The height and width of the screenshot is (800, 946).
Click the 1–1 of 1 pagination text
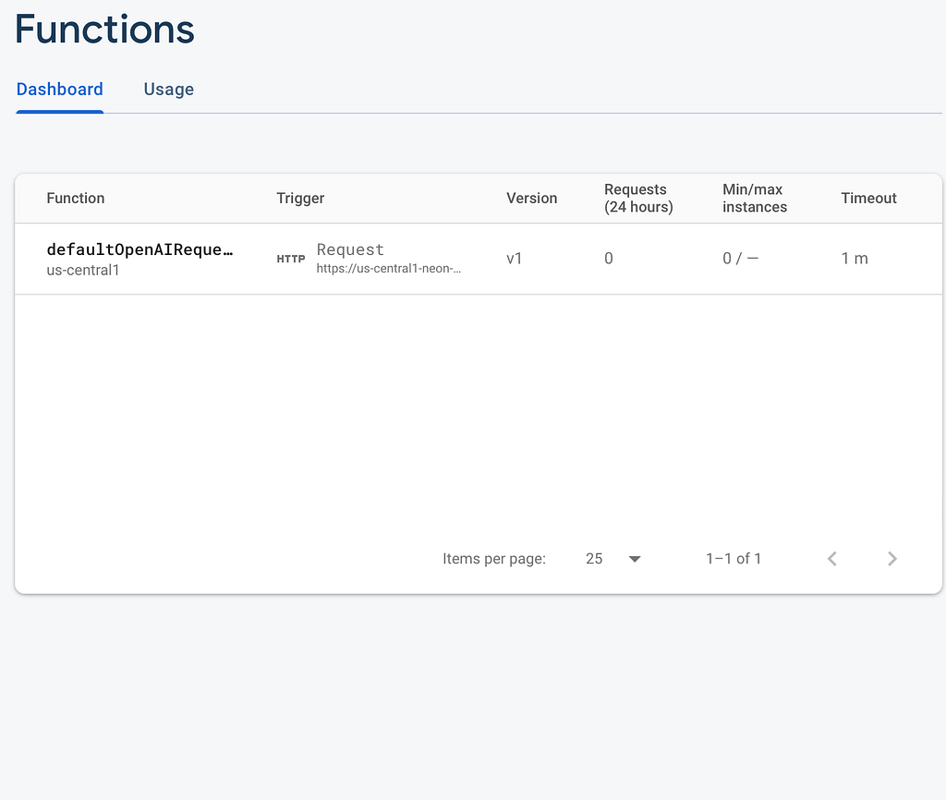[734, 559]
